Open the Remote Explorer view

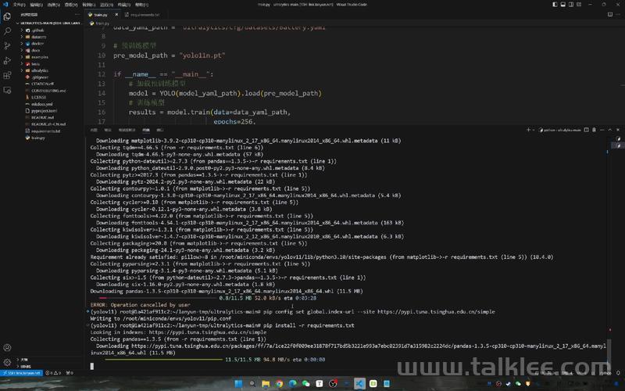tap(7, 90)
